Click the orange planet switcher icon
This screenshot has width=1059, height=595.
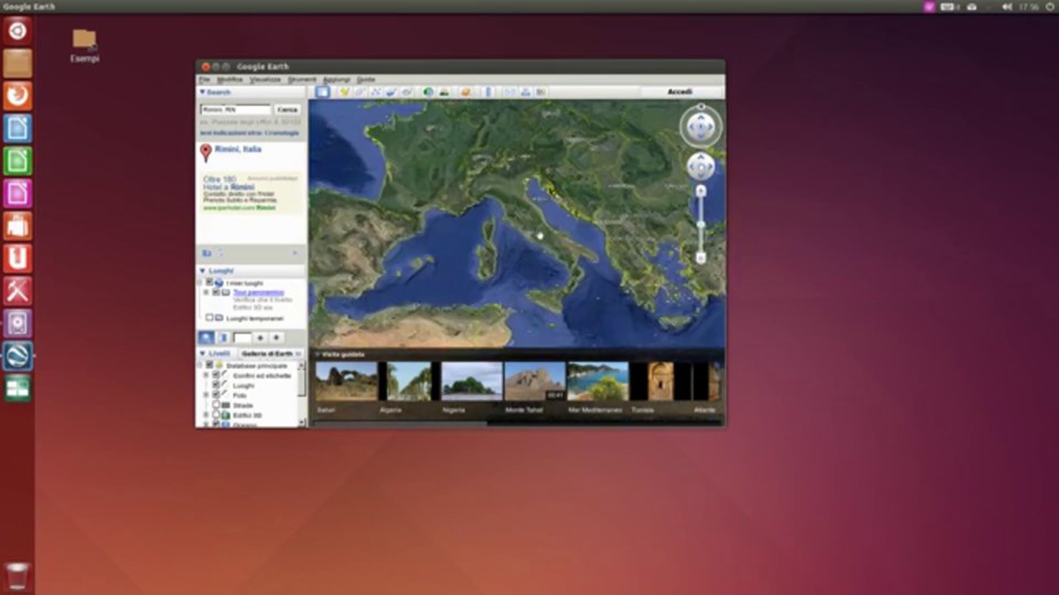pyautogui.click(x=466, y=92)
